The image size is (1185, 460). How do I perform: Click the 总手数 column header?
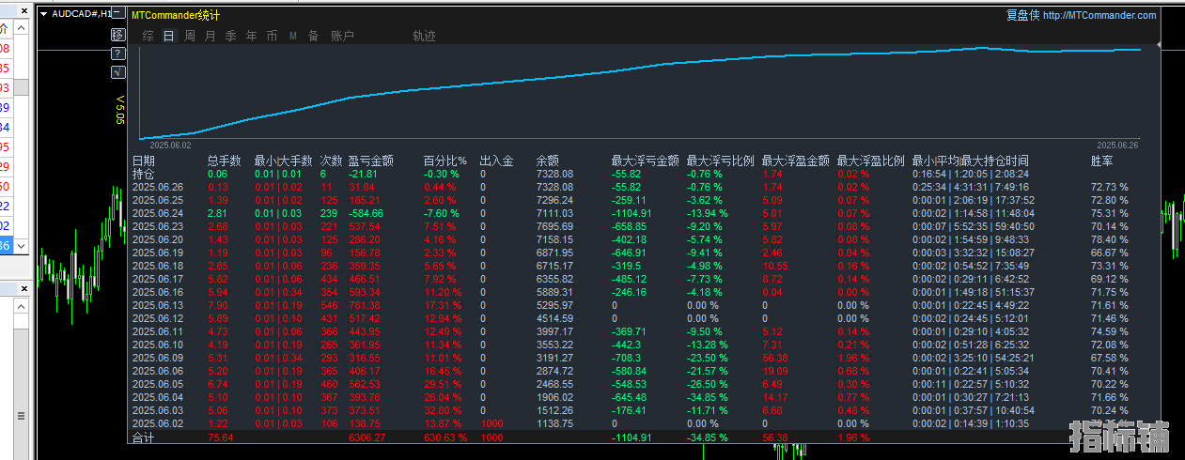click(x=224, y=161)
